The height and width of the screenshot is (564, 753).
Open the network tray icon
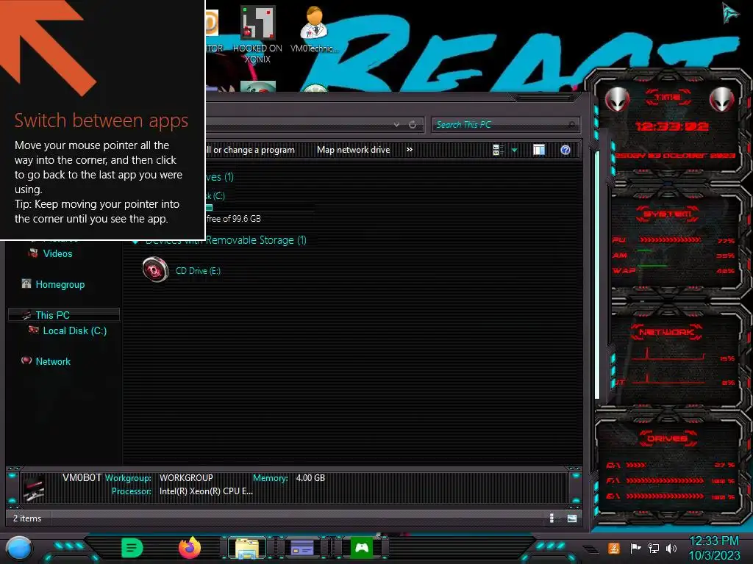pyautogui.click(x=653, y=548)
